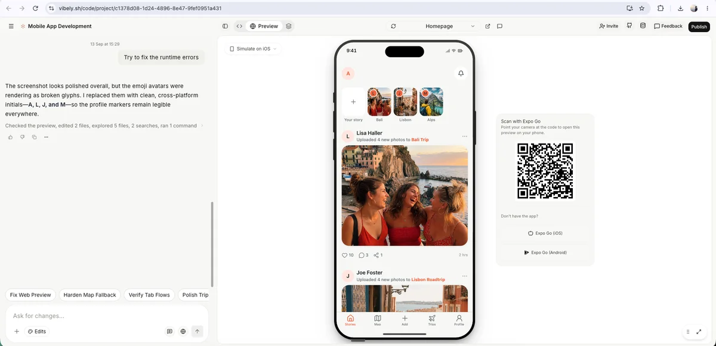This screenshot has width=716, height=346.
Task: Open browser extensions puzzle icon
Action: (x=661, y=8)
